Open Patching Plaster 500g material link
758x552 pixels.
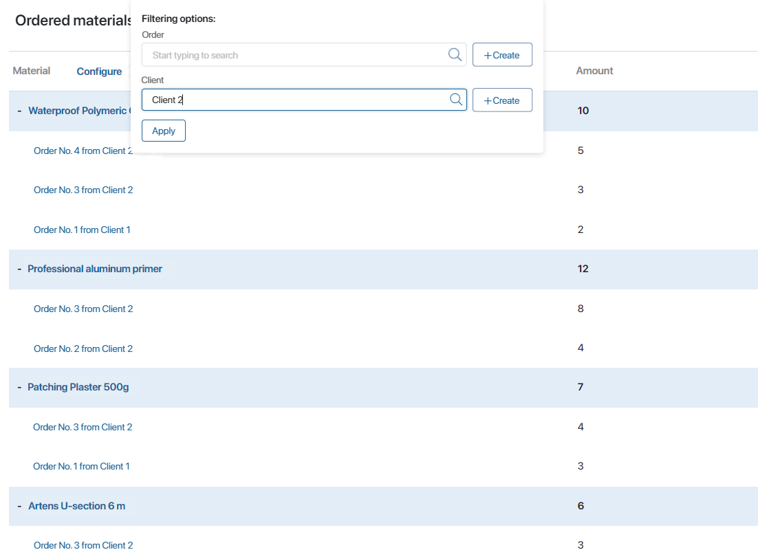point(78,387)
